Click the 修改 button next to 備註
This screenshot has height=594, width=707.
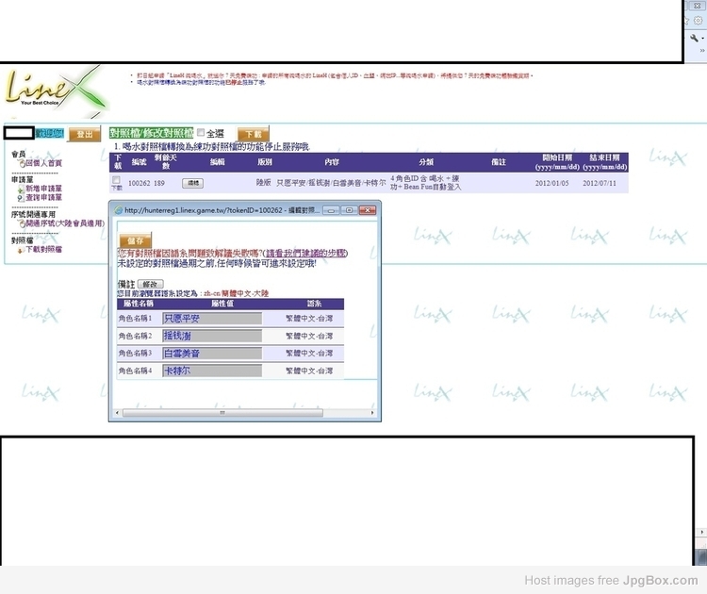(150, 284)
